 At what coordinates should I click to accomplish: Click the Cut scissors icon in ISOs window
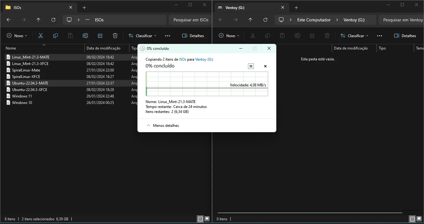41,36
